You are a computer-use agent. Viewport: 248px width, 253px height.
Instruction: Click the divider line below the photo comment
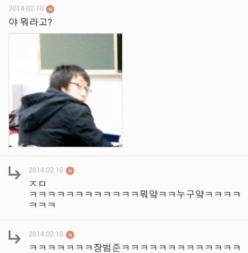(x=124, y=156)
